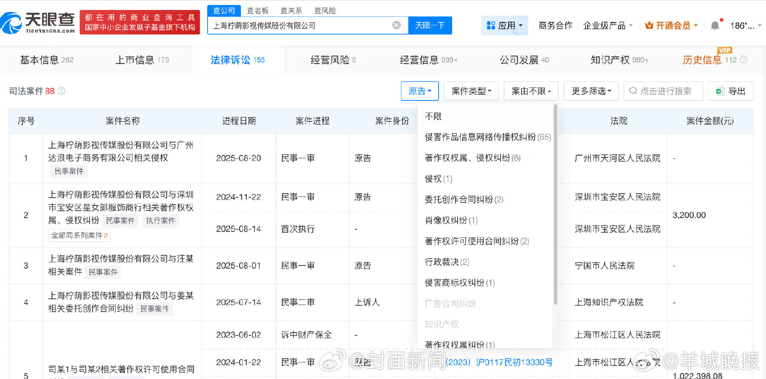
Task: Click the Tianyancha logo
Action: [x=38, y=23]
